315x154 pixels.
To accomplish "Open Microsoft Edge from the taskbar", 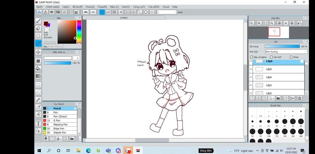I will [x=88, y=150].
